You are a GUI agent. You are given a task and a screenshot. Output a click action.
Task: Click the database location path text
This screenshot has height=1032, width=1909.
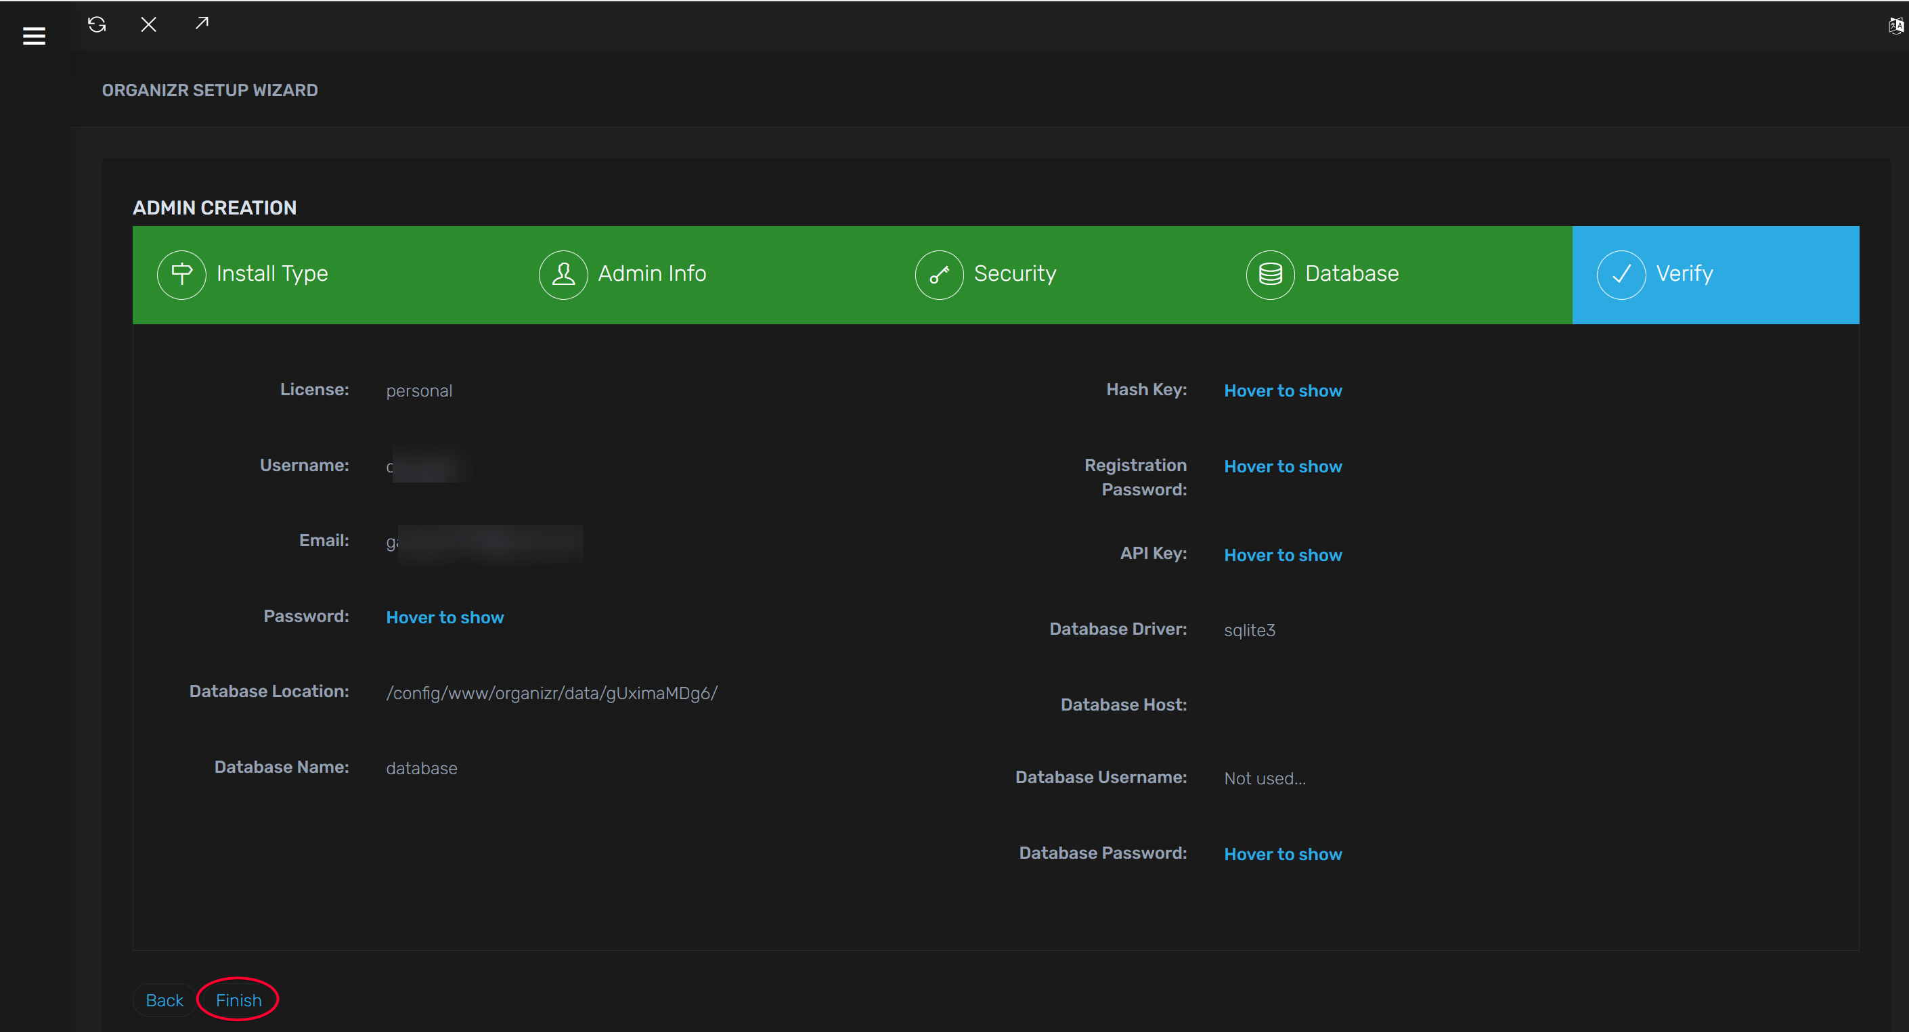(x=551, y=694)
